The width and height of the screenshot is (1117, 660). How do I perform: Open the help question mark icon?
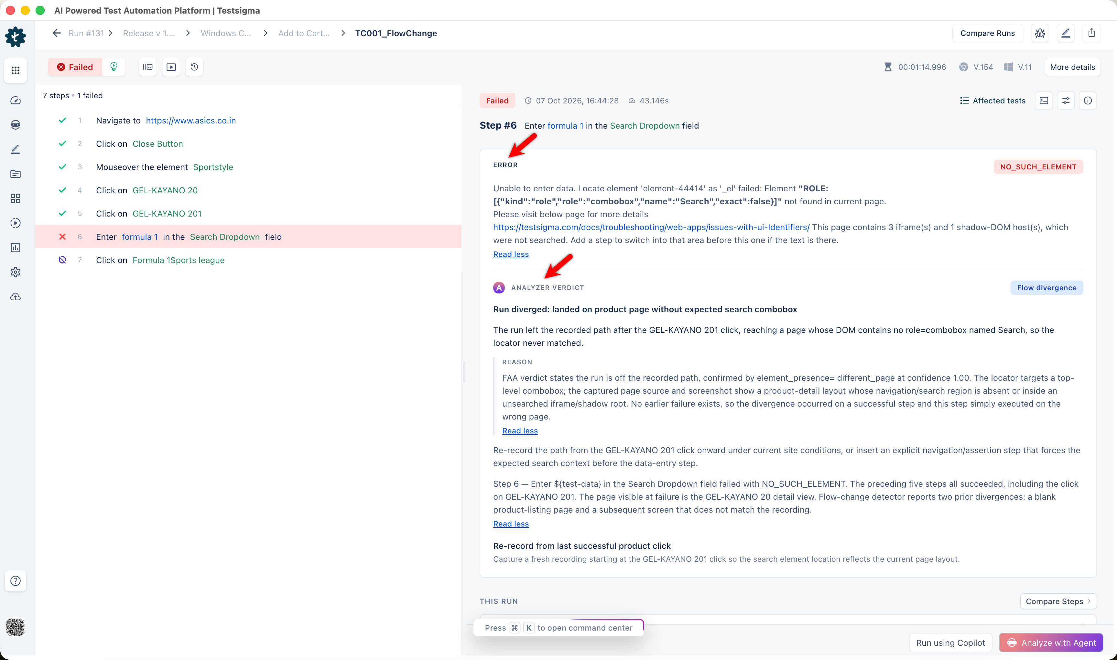pyautogui.click(x=16, y=581)
